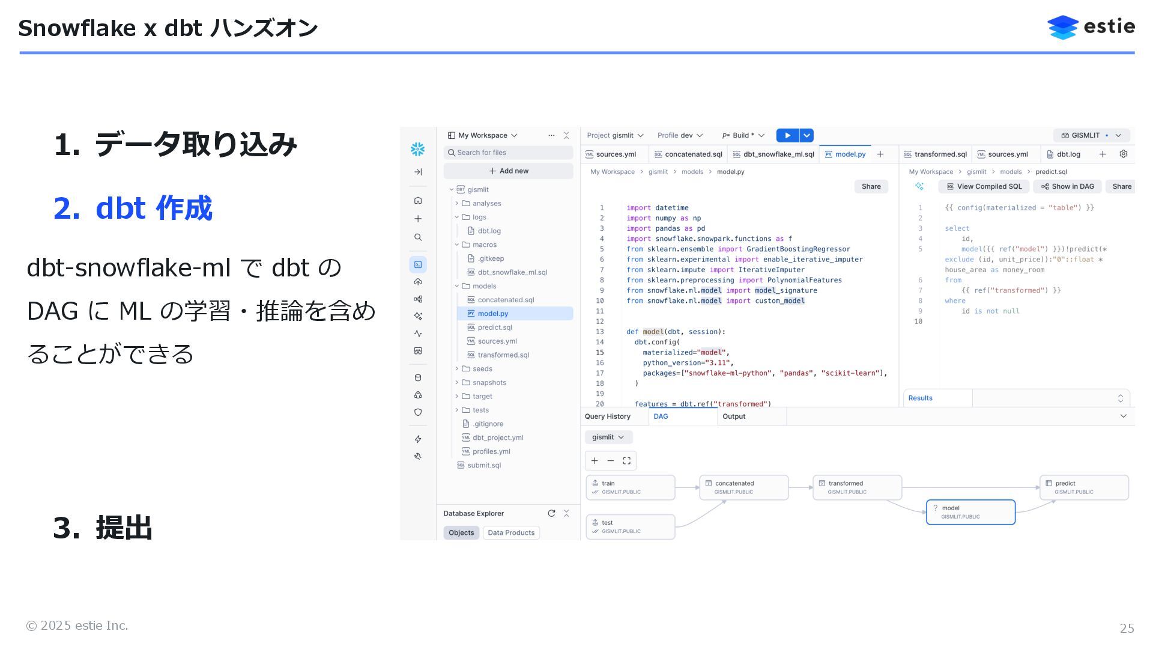Collapse the models folder
The height and width of the screenshot is (649, 1153).
coord(457,286)
